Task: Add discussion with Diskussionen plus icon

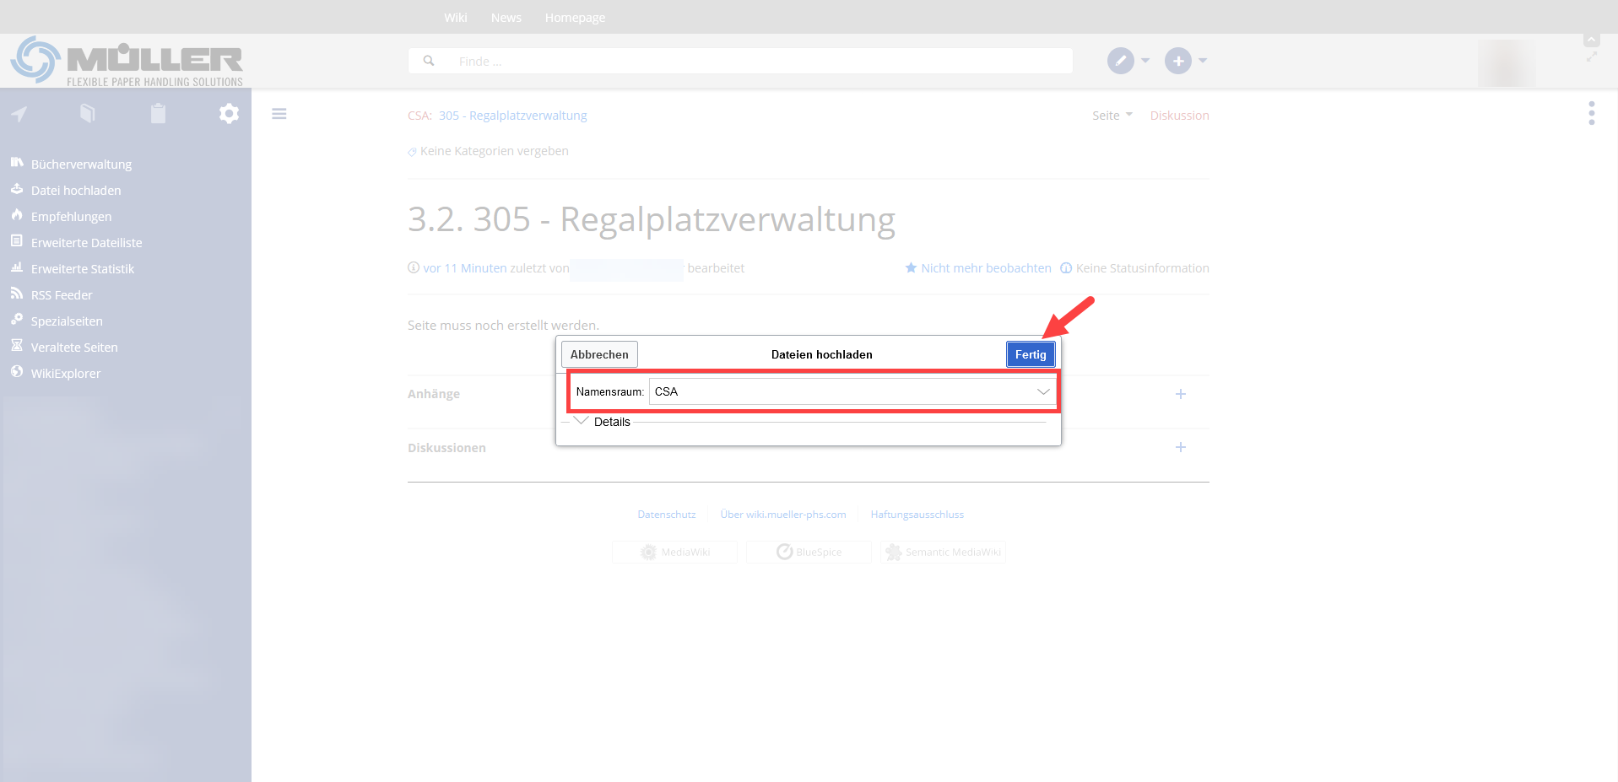Action: tap(1180, 447)
